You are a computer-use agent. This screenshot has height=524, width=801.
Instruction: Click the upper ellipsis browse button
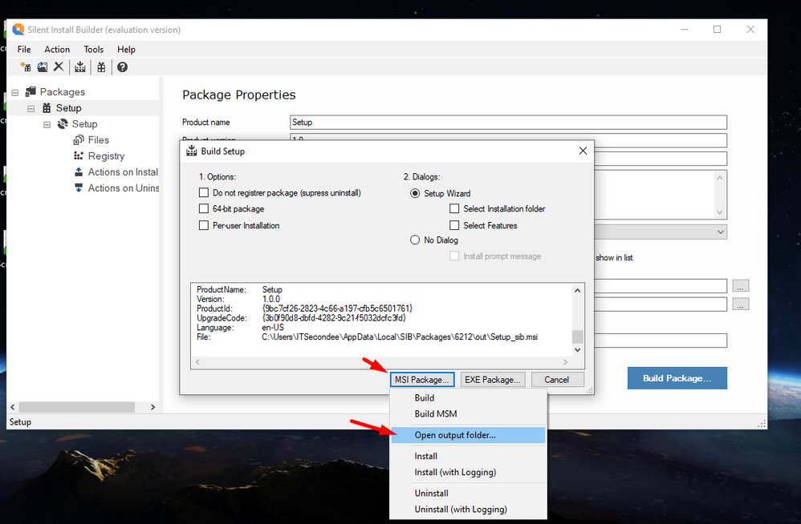(740, 285)
